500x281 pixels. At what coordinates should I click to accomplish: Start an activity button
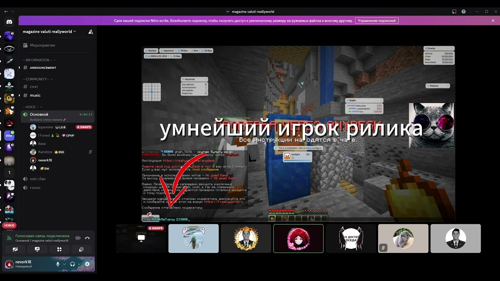59,249
